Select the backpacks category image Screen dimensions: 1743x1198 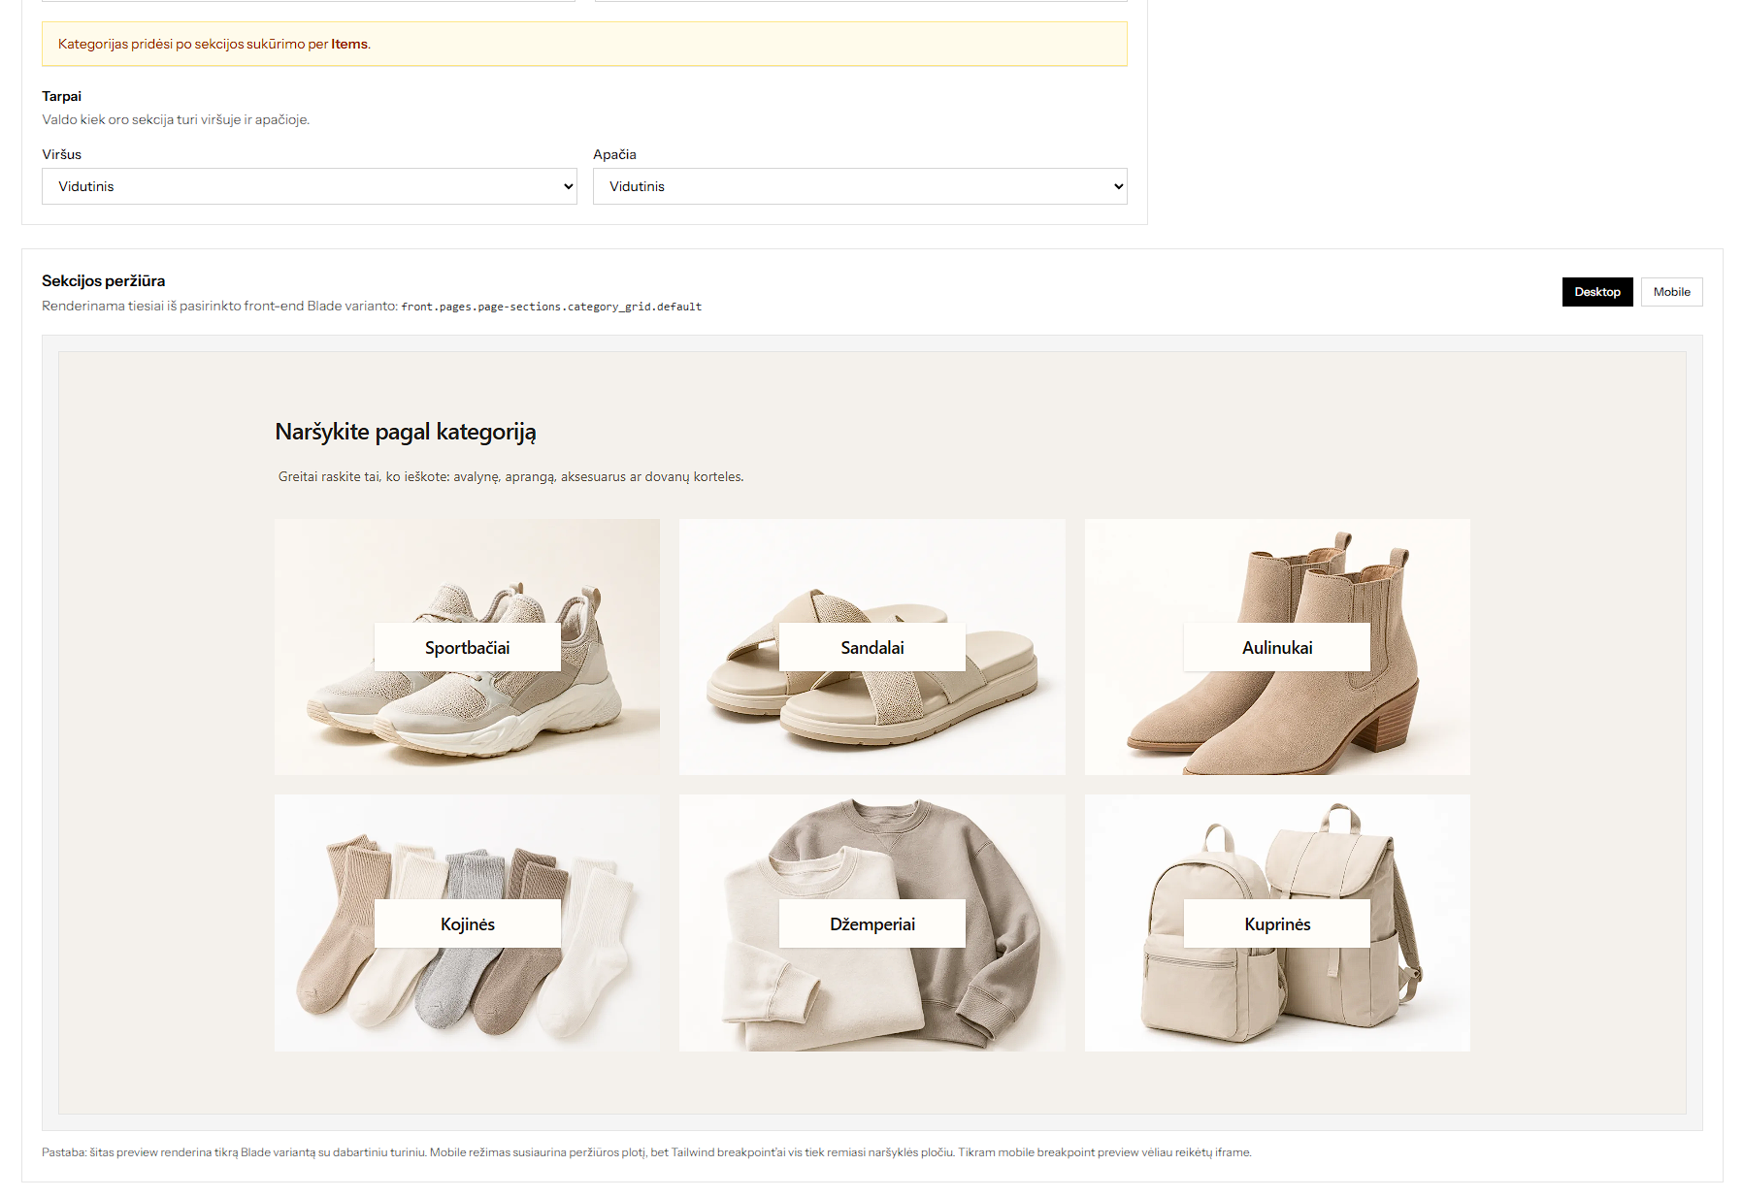tap(1277, 999)
